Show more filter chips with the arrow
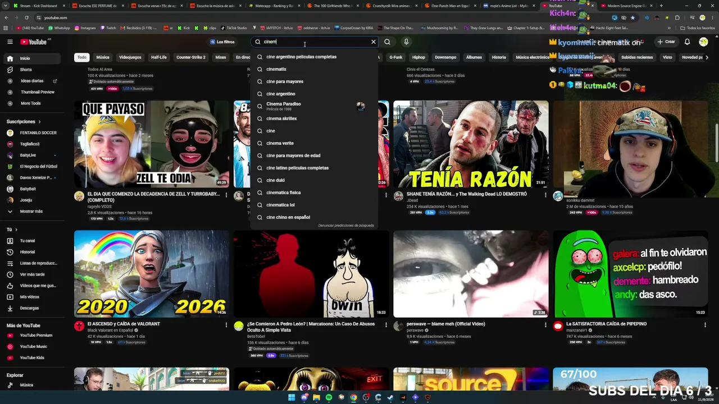719x404 pixels. pos(707,57)
